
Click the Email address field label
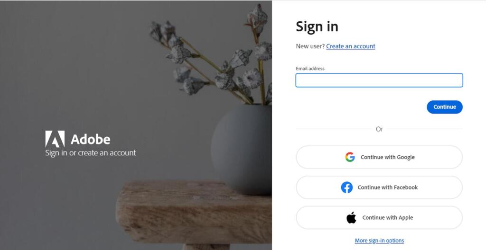pos(310,68)
